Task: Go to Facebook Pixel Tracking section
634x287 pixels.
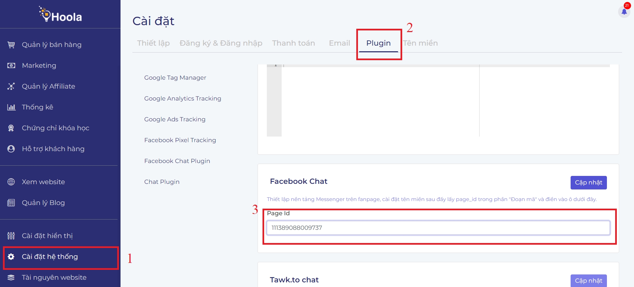Action: coord(180,140)
